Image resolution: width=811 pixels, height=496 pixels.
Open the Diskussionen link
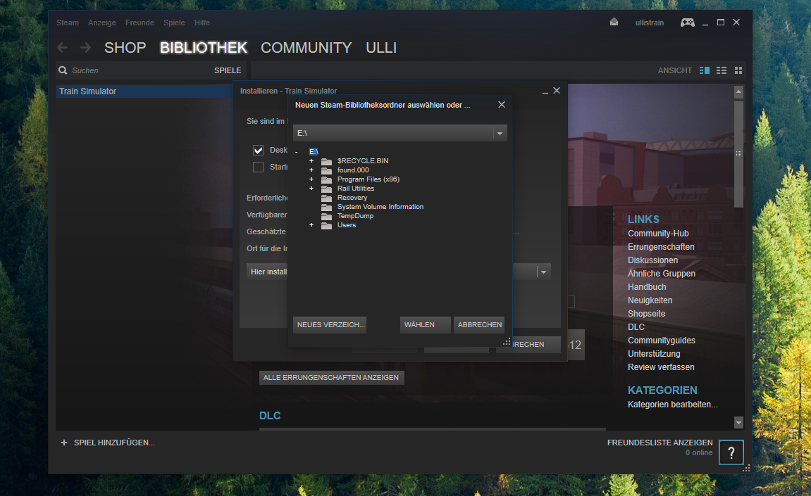coord(652,260)
